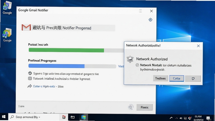215x121 pixels.
Task: Minimize the Google Gmail Notifier window
Action: 140,11
